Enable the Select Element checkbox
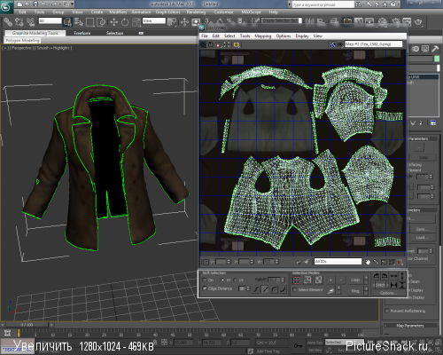443x355 pixels. [294, 290]
